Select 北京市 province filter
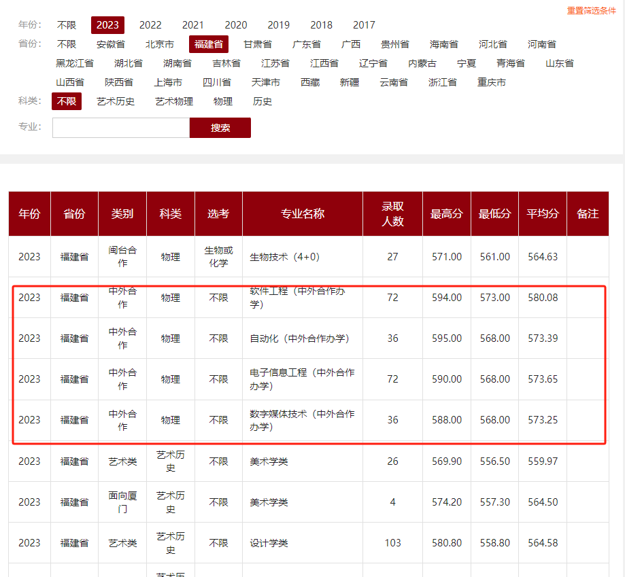This screenshot has width=625, height=577. click(160, 44)
